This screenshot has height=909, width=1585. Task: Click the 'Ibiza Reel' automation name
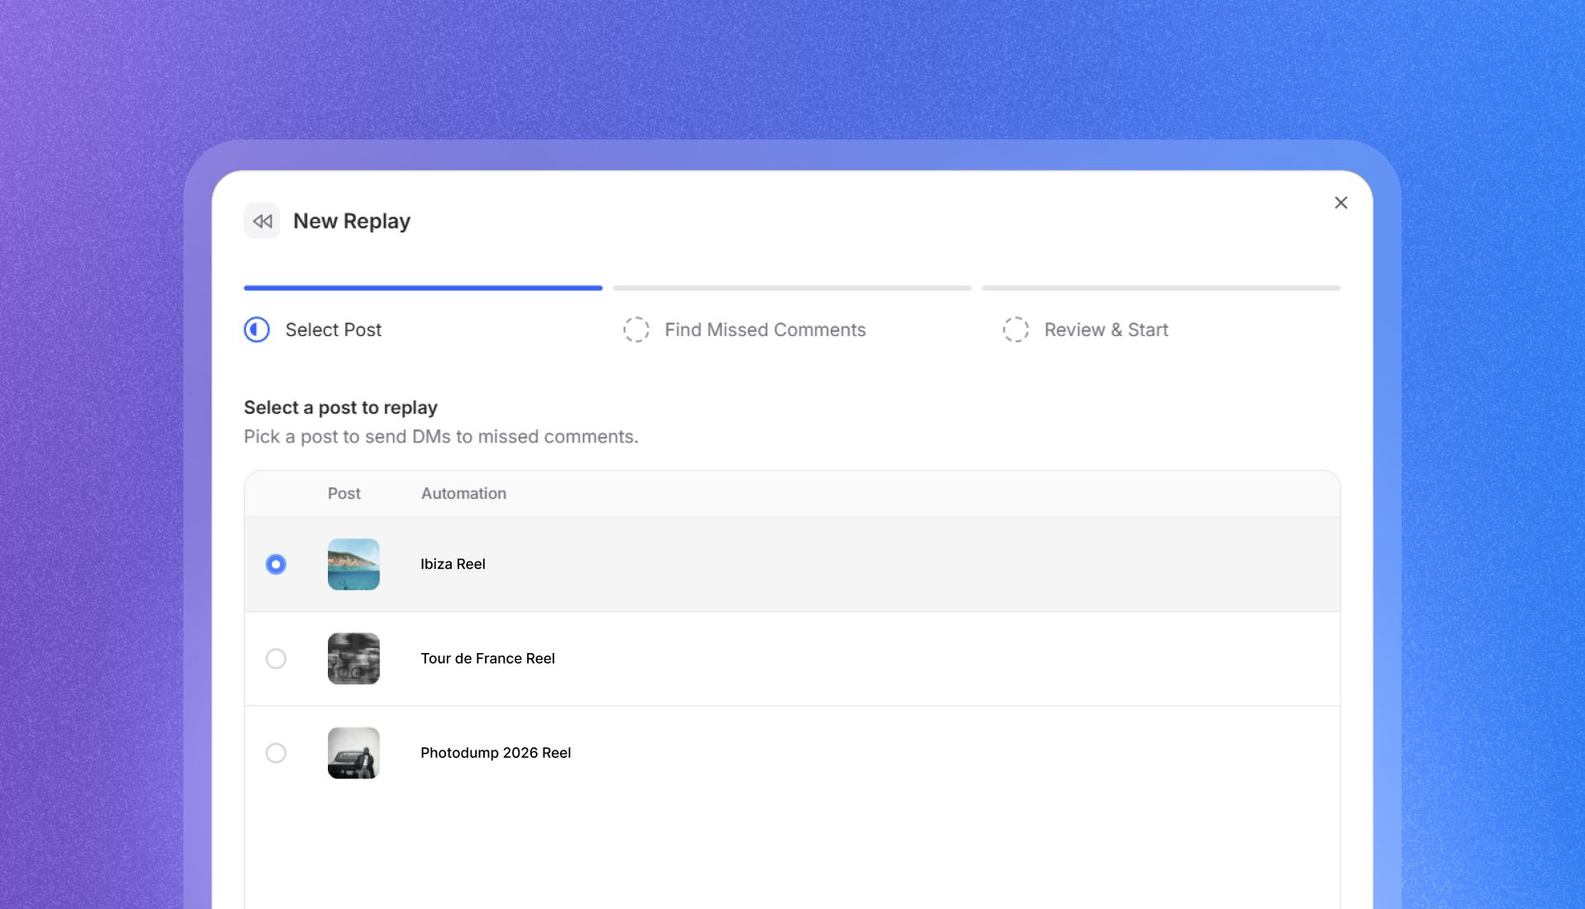coord(453,564)
